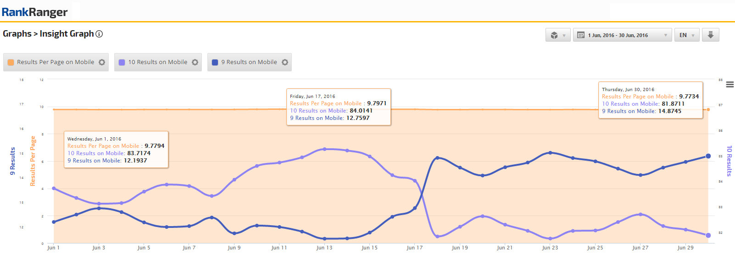Viewport: 735px width, 254px height.
Task: Click the Jun 30 endpoint of 10 Results line
Action: (708, 235)
